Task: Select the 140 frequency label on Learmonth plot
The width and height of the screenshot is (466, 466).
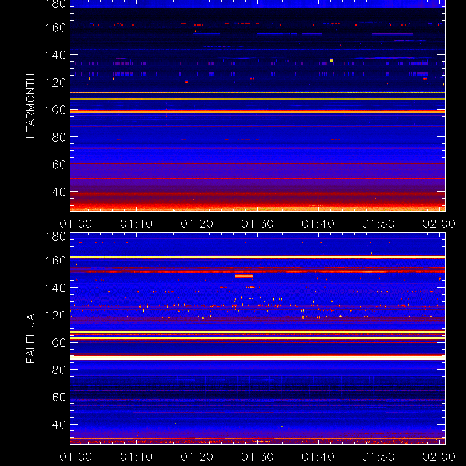Action: pyautogui.click(x=55, y=55)
